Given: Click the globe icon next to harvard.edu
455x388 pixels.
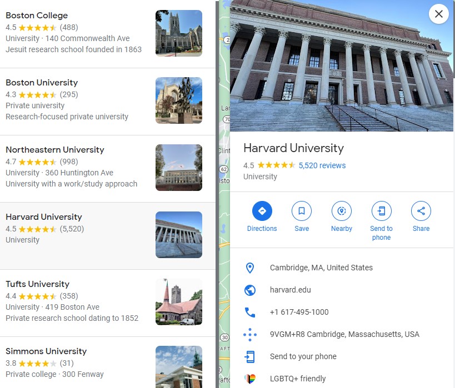Looking at the screenshot, I should pos(250,290).
